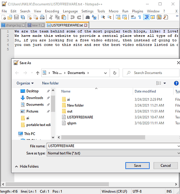Open the Macro menu
180x194 pixels.
pos(114,11)
